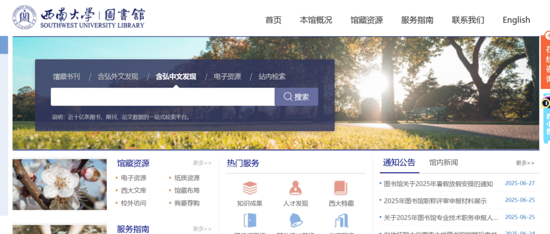Open 联系我们 navigation item

coord(468,20)
